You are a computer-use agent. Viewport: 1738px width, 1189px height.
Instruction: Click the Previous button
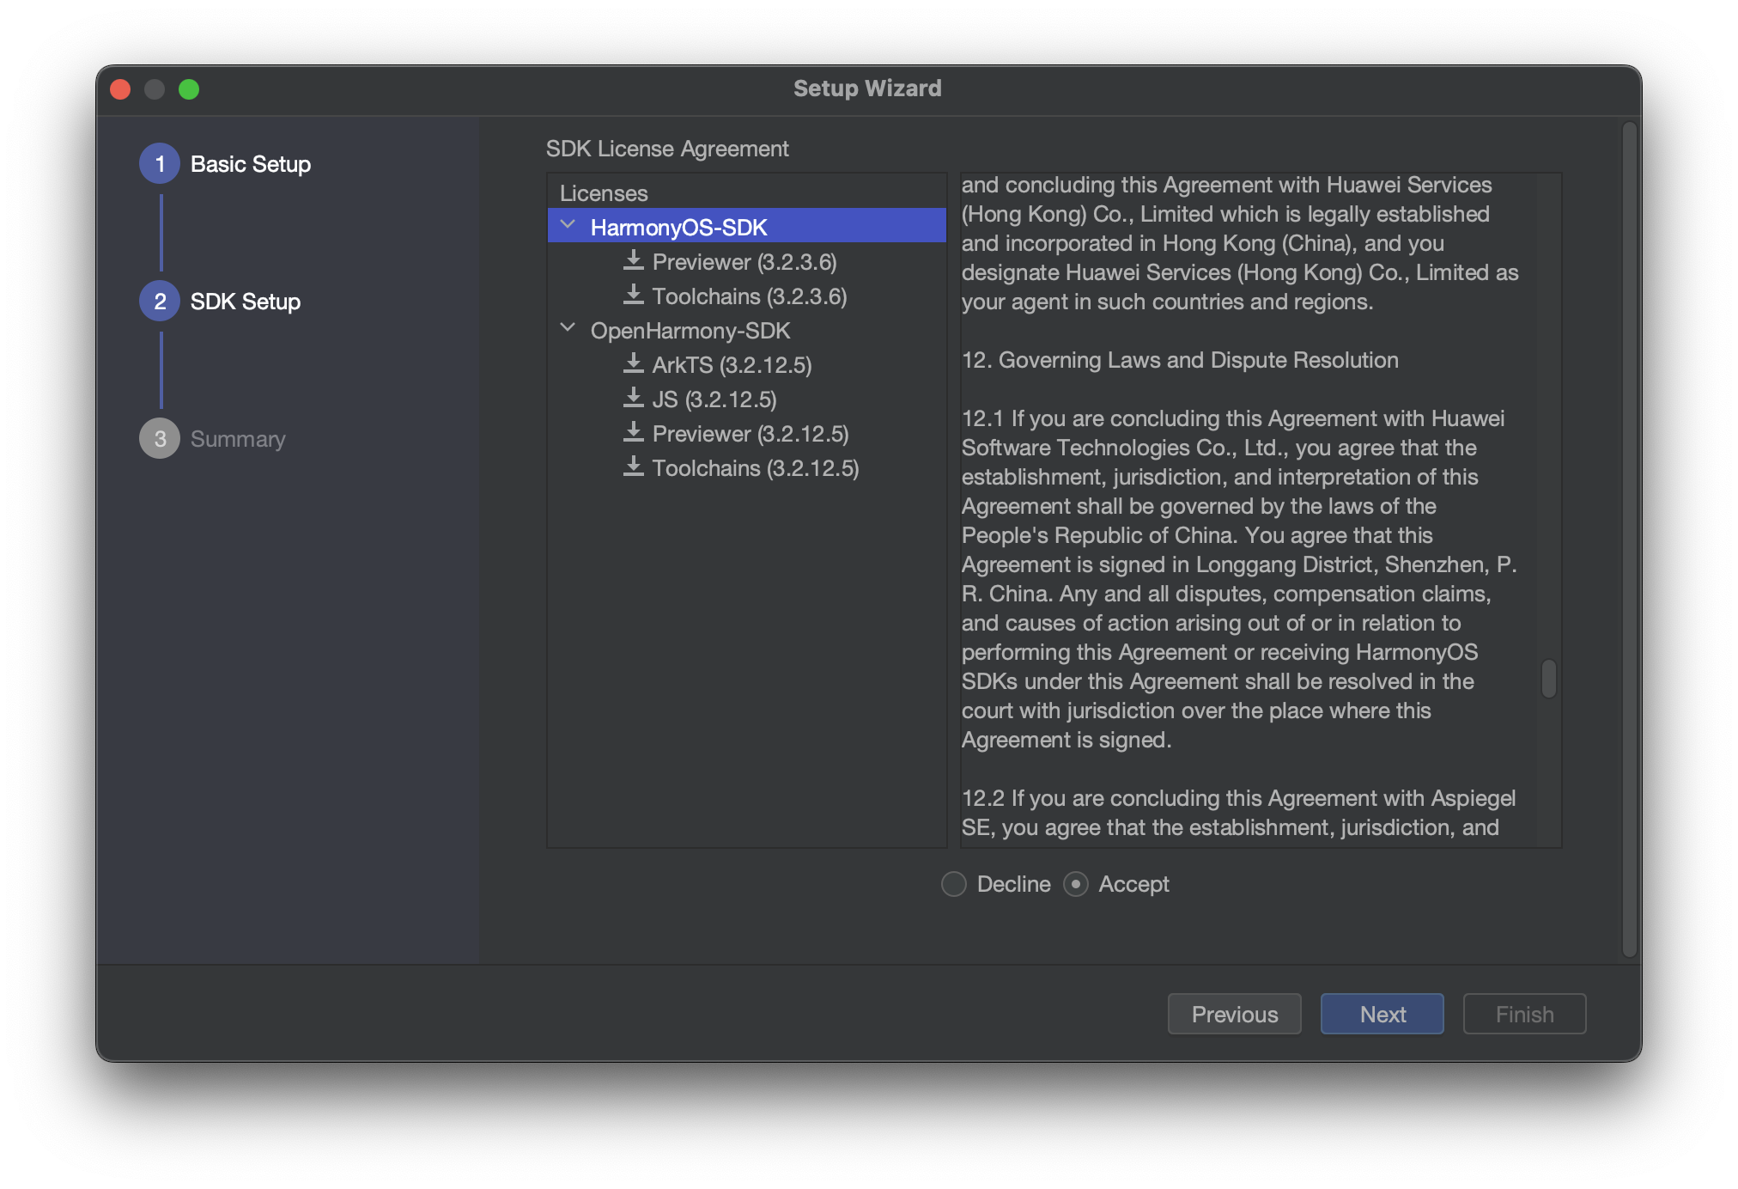[x=1235, y=1015]
